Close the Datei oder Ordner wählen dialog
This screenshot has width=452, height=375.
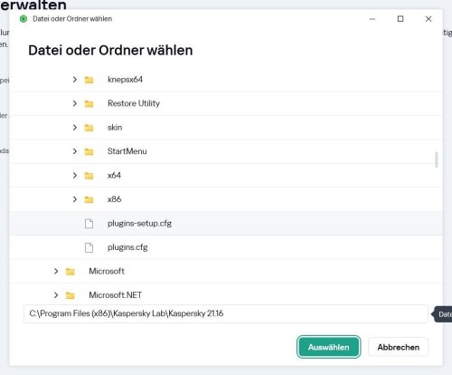point(428,19)
